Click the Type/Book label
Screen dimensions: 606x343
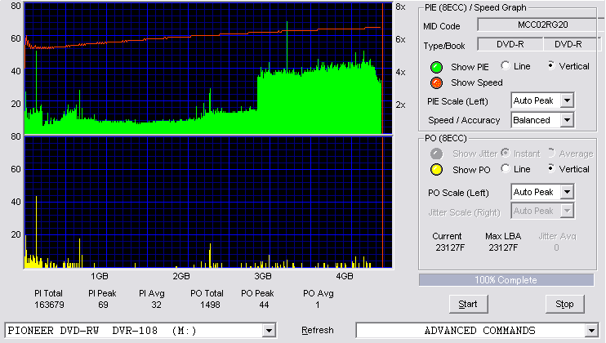click(444, 46)
